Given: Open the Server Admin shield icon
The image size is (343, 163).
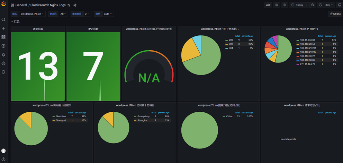Looking at the screenshot, I should click(x=3, y=72).
